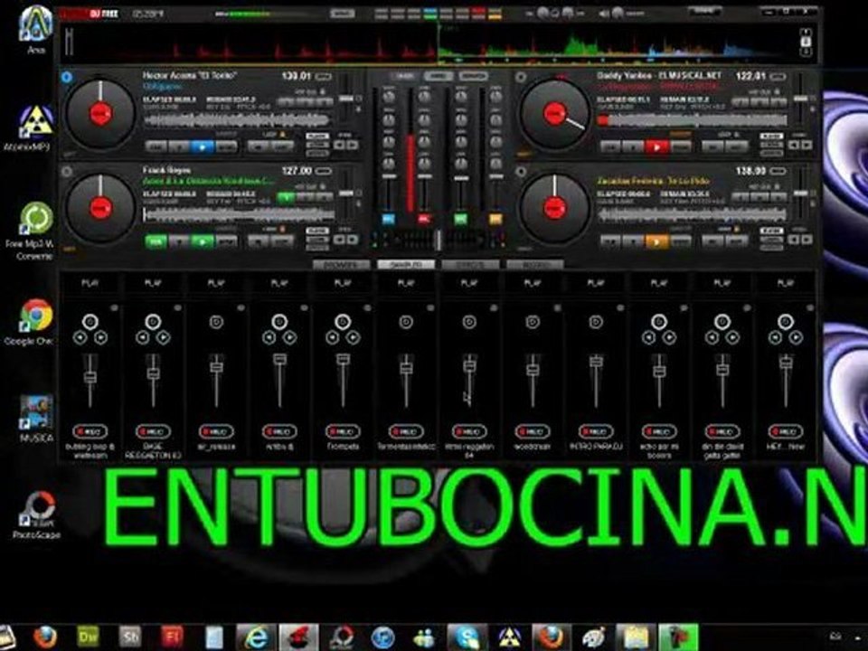Open options button on INTRO PARA DJ slot
This screenshot has height=651, width=868.
pos(620,307)
